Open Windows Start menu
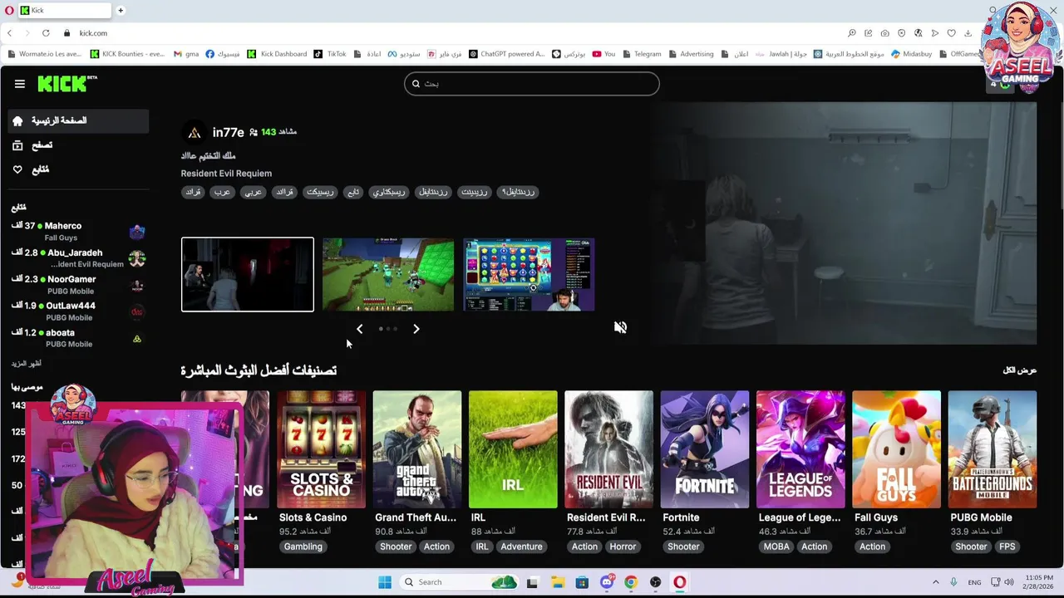1064x598 pixels. tap(385, 582)
